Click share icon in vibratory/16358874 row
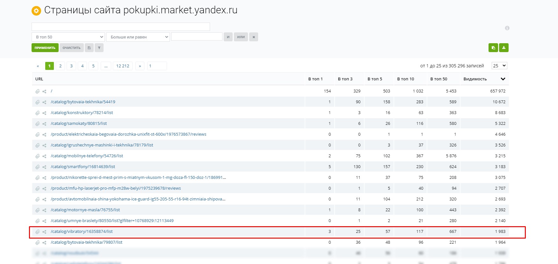Screen dimensions: 558x264 tap(44, 232)
